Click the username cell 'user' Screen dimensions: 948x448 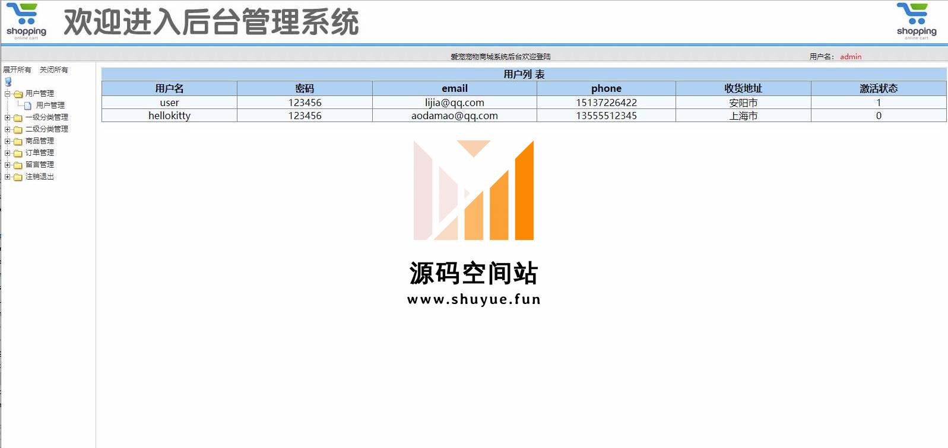click(x=169, y=103)
